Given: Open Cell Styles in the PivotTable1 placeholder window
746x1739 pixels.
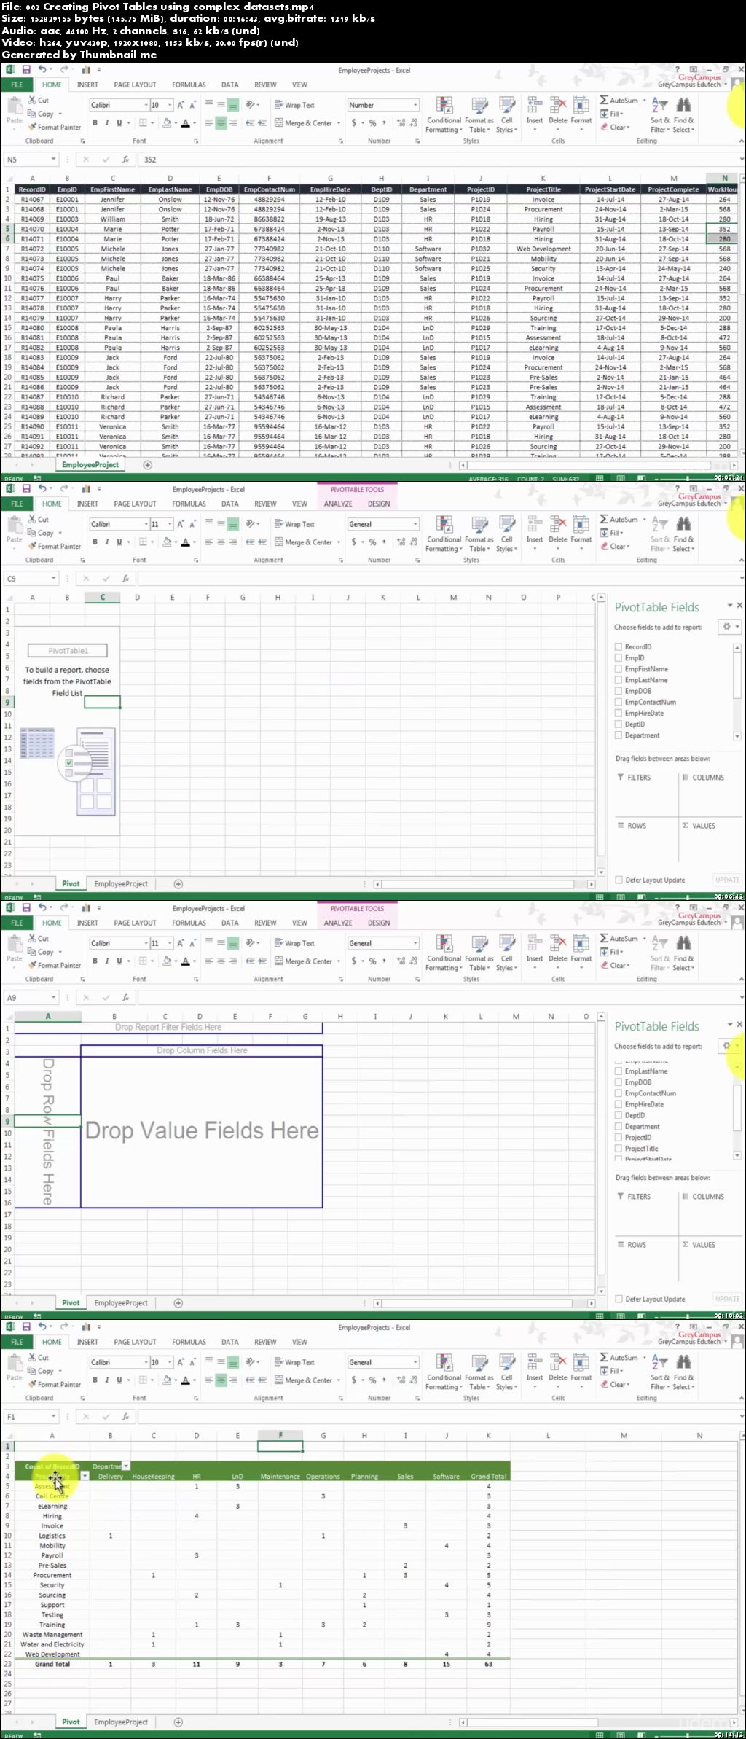Looking at the screenshot, I should pos(506,534).
